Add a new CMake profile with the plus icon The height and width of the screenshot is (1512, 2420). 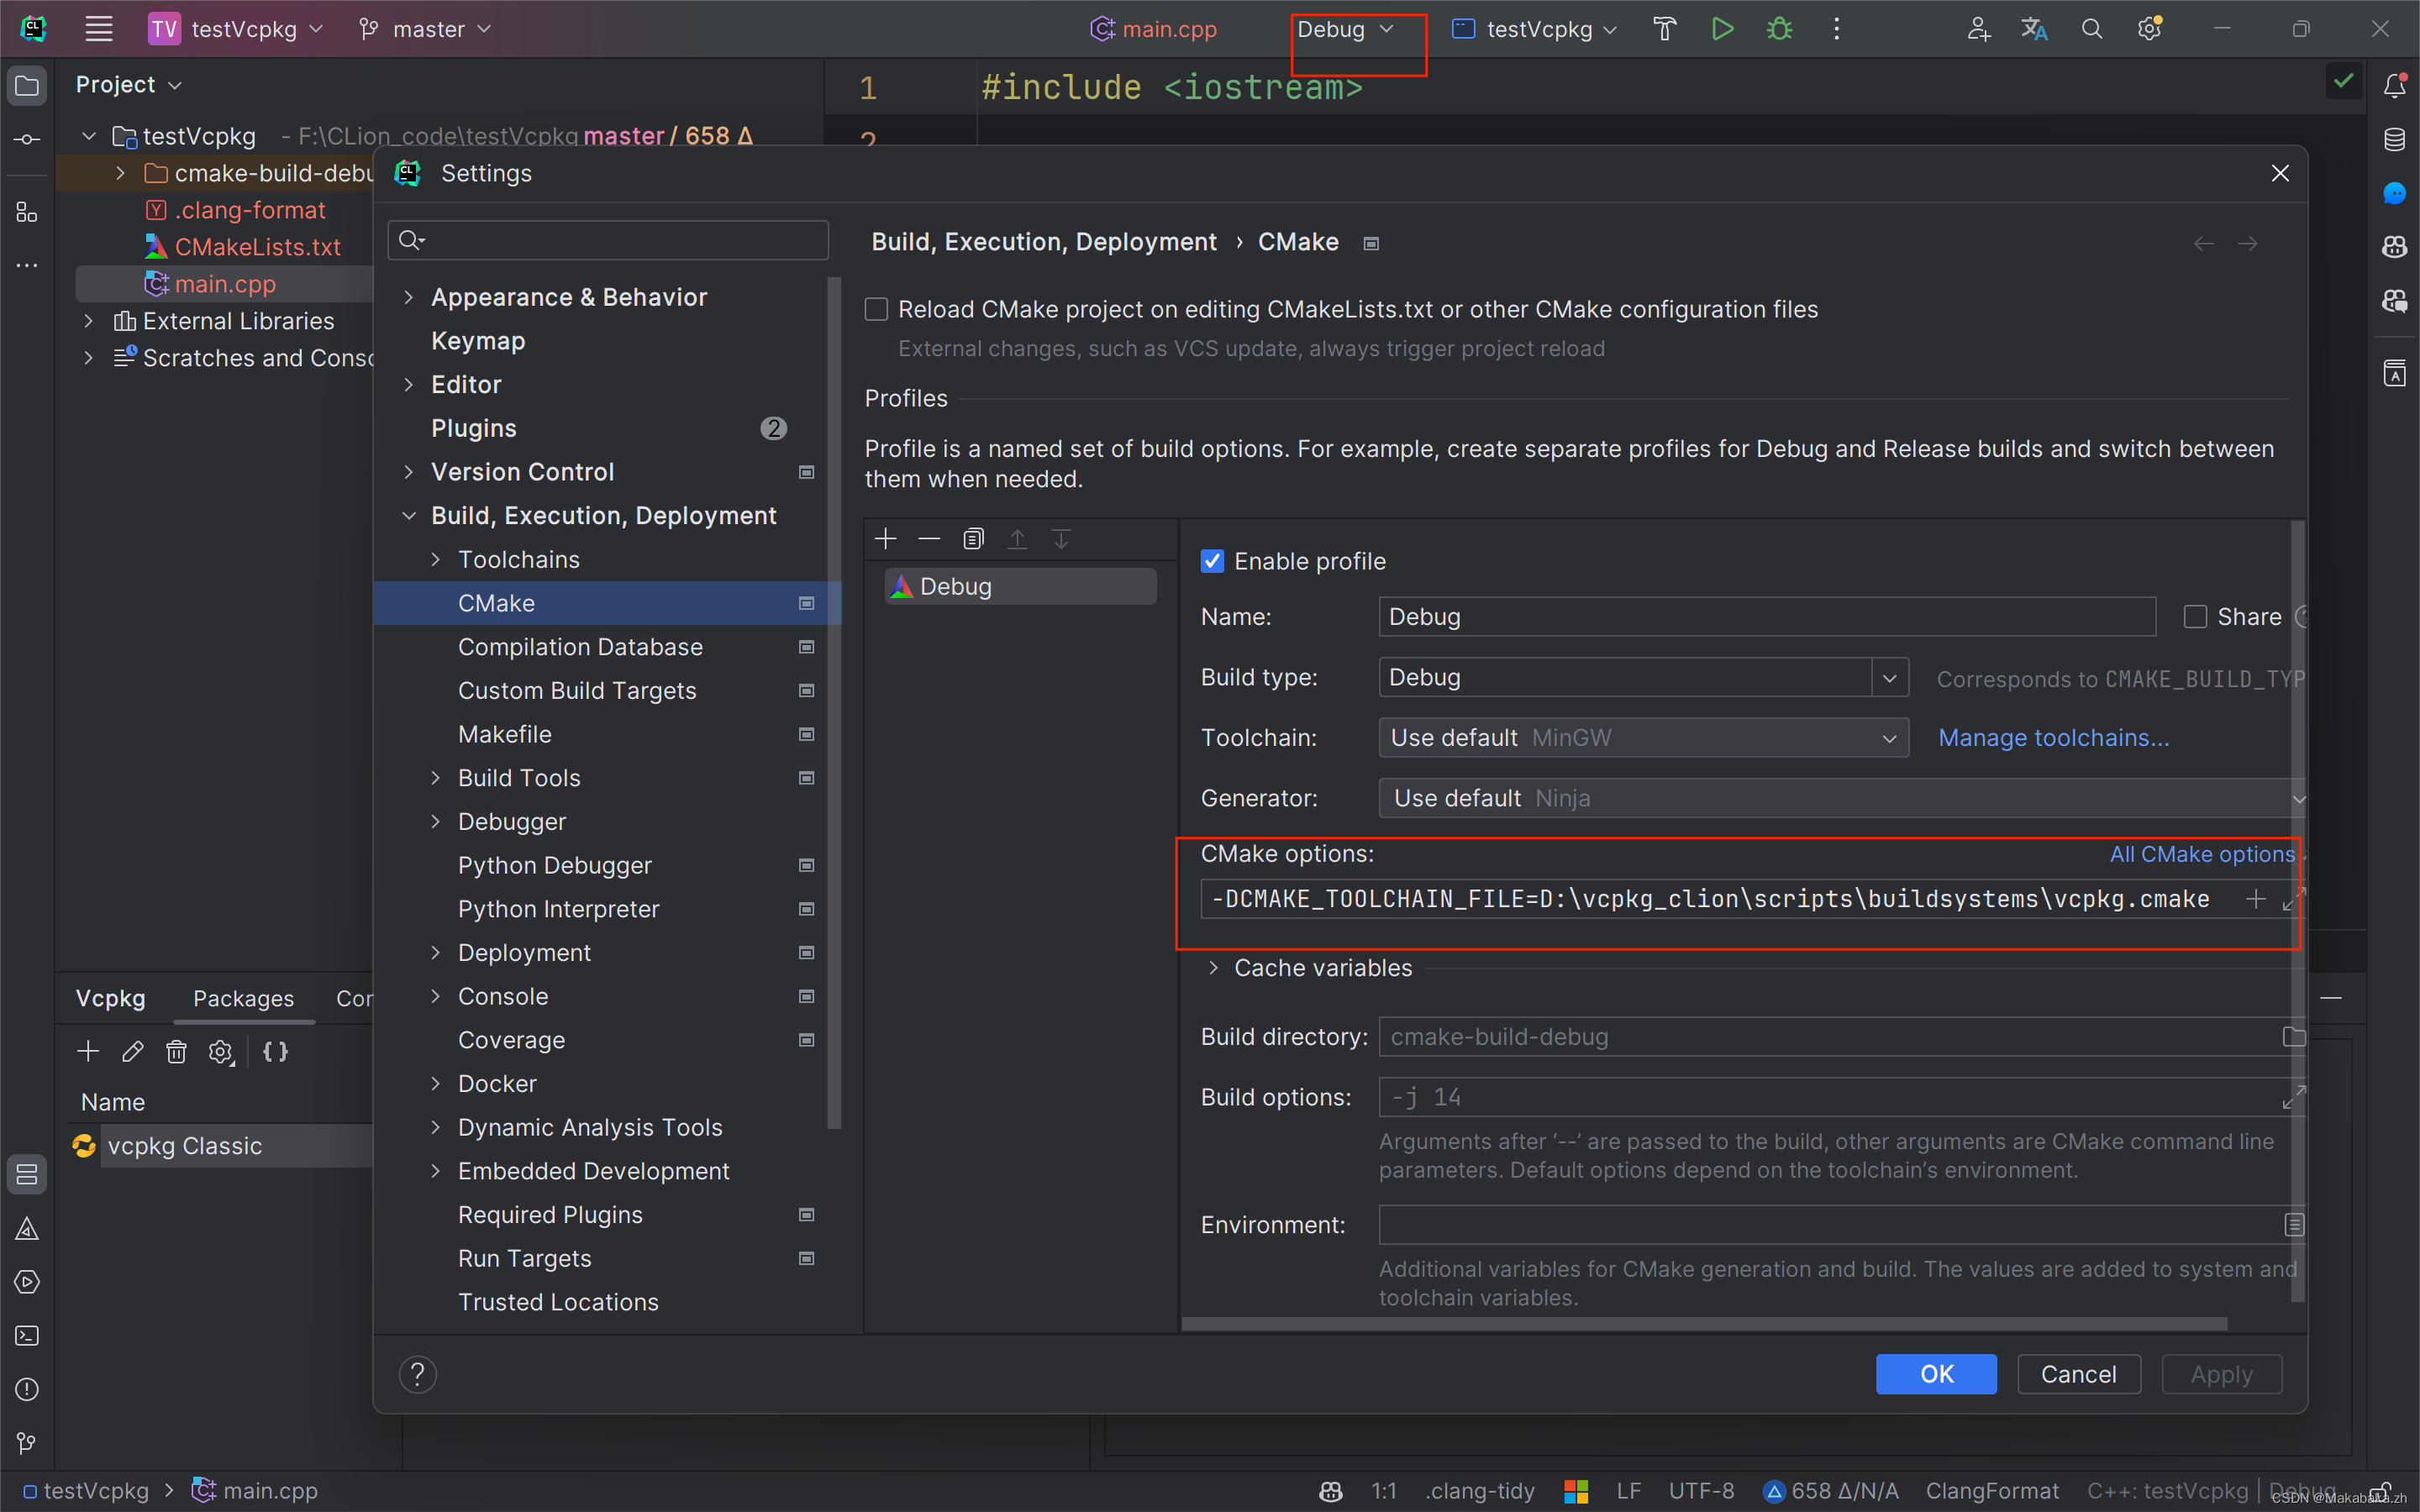pyautogui.click(x=885, y=540)
